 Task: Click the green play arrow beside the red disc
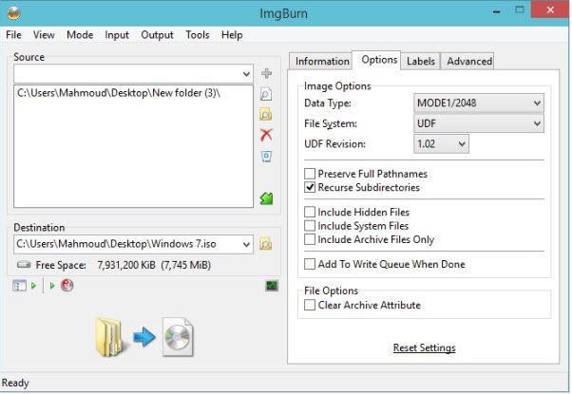[52, 286]
